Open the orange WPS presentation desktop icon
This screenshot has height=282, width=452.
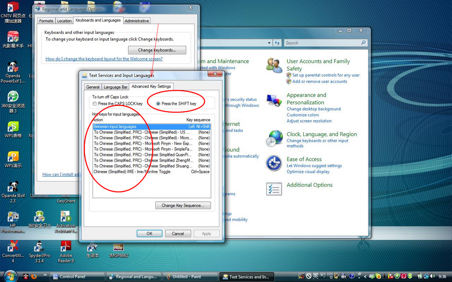point(13,157)
